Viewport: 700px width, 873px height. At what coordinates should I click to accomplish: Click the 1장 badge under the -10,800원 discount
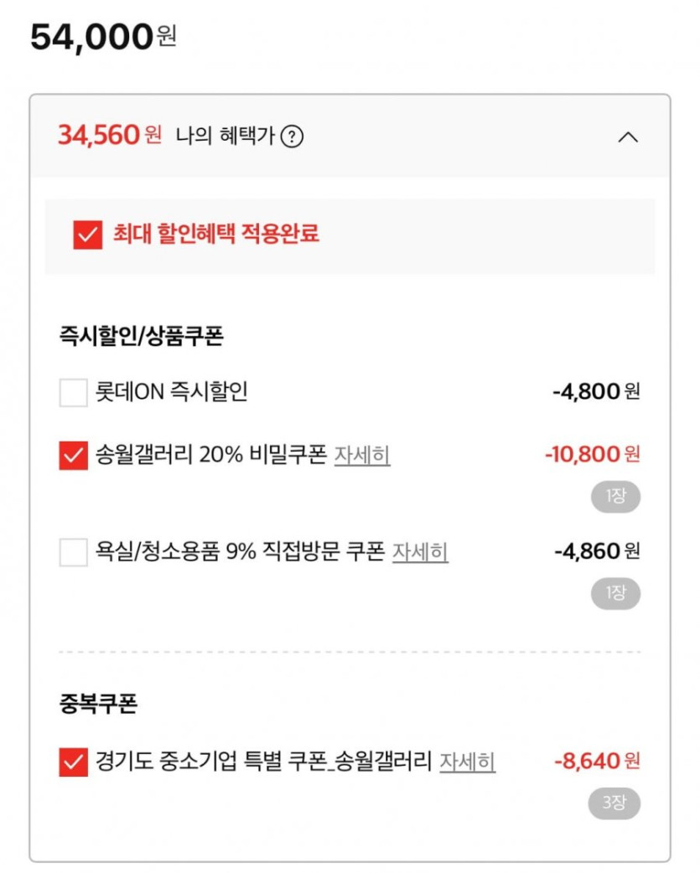click(615, 497)
